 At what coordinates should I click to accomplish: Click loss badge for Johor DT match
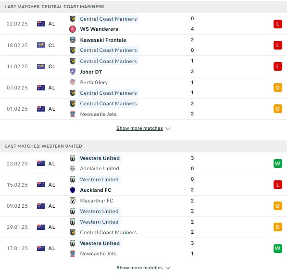pos(278,66)
